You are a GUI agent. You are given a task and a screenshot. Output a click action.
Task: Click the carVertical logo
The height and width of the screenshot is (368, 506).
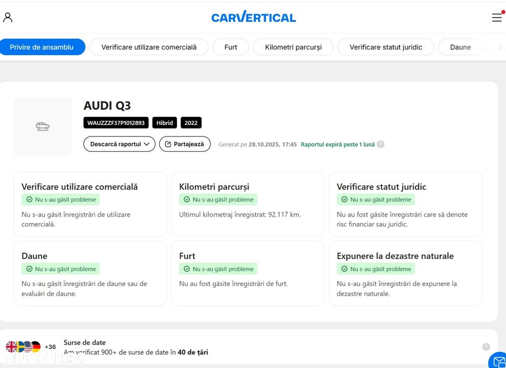coord(254,17)
